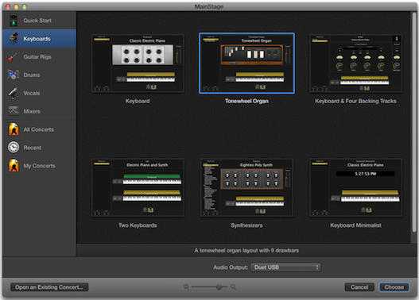419x300 pixels.
Task: Click the Mixers console icon
Action: 14,110
